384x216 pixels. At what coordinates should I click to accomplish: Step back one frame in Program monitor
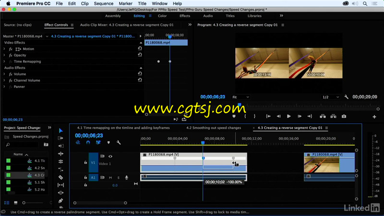point(278,116)
